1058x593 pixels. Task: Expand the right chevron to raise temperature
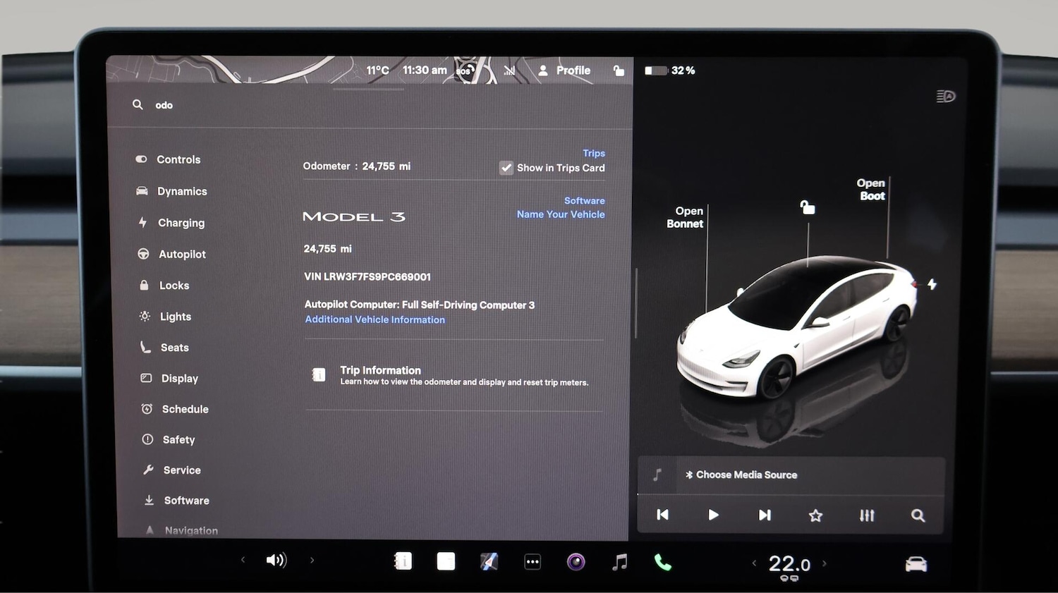(825, 563)
